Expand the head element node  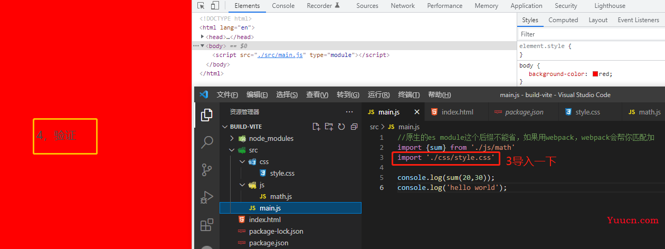coord(203,37)
